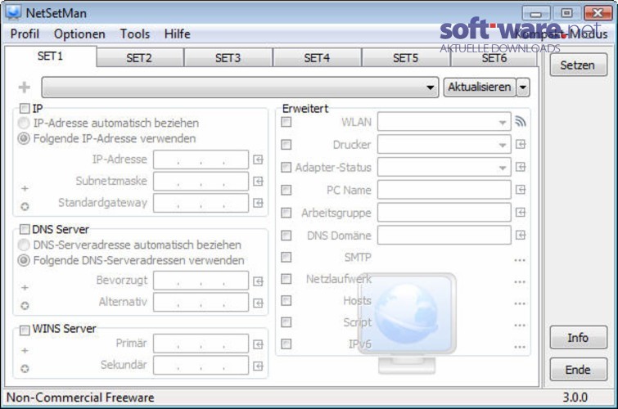Click the fetch icon beside Adapter-Status dropdown
Viewport: 618px width, 409px height.
click(x=521, y=167)
